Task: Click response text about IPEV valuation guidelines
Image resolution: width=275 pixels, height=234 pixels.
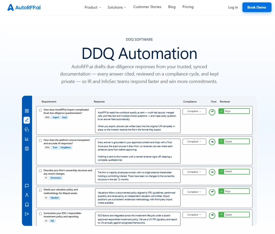Action: pos(138,197)
